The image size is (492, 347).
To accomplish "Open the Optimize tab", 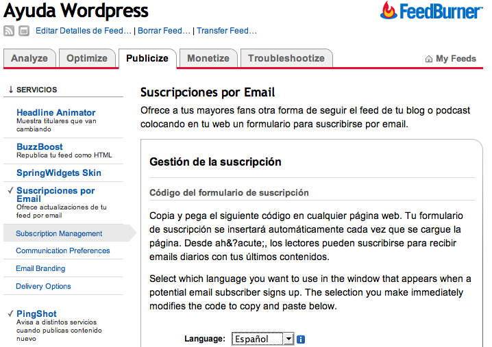I will click(x=86, y=59).
